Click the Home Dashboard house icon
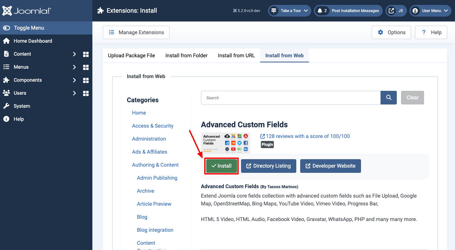Image resolution: width=455 pixels, height=250 pixels. pyautogui.click(x=6, y=41)
